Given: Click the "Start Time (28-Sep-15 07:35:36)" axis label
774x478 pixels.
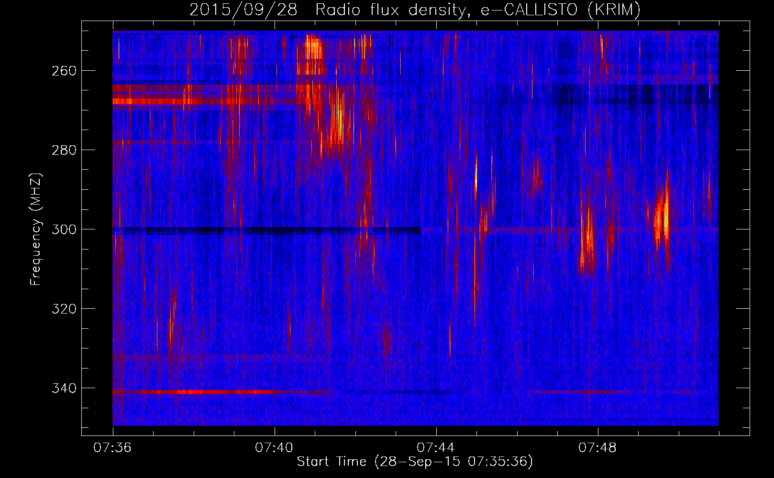Looking at the screenshot, I should (x=415, y=462).
